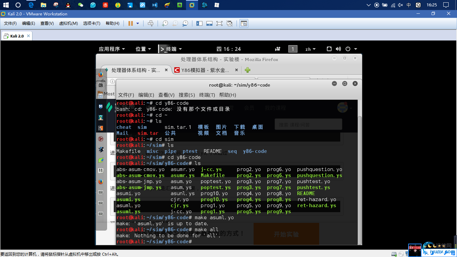Open Windows action center notification icon

click(x=446, y=5)
